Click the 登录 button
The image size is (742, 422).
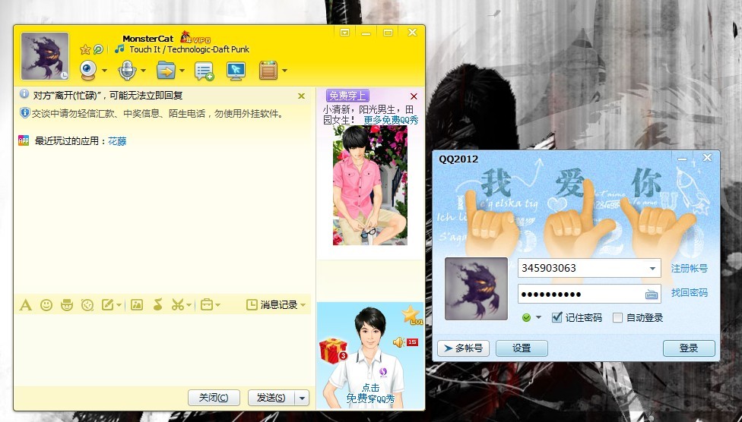tap(689, 348)
